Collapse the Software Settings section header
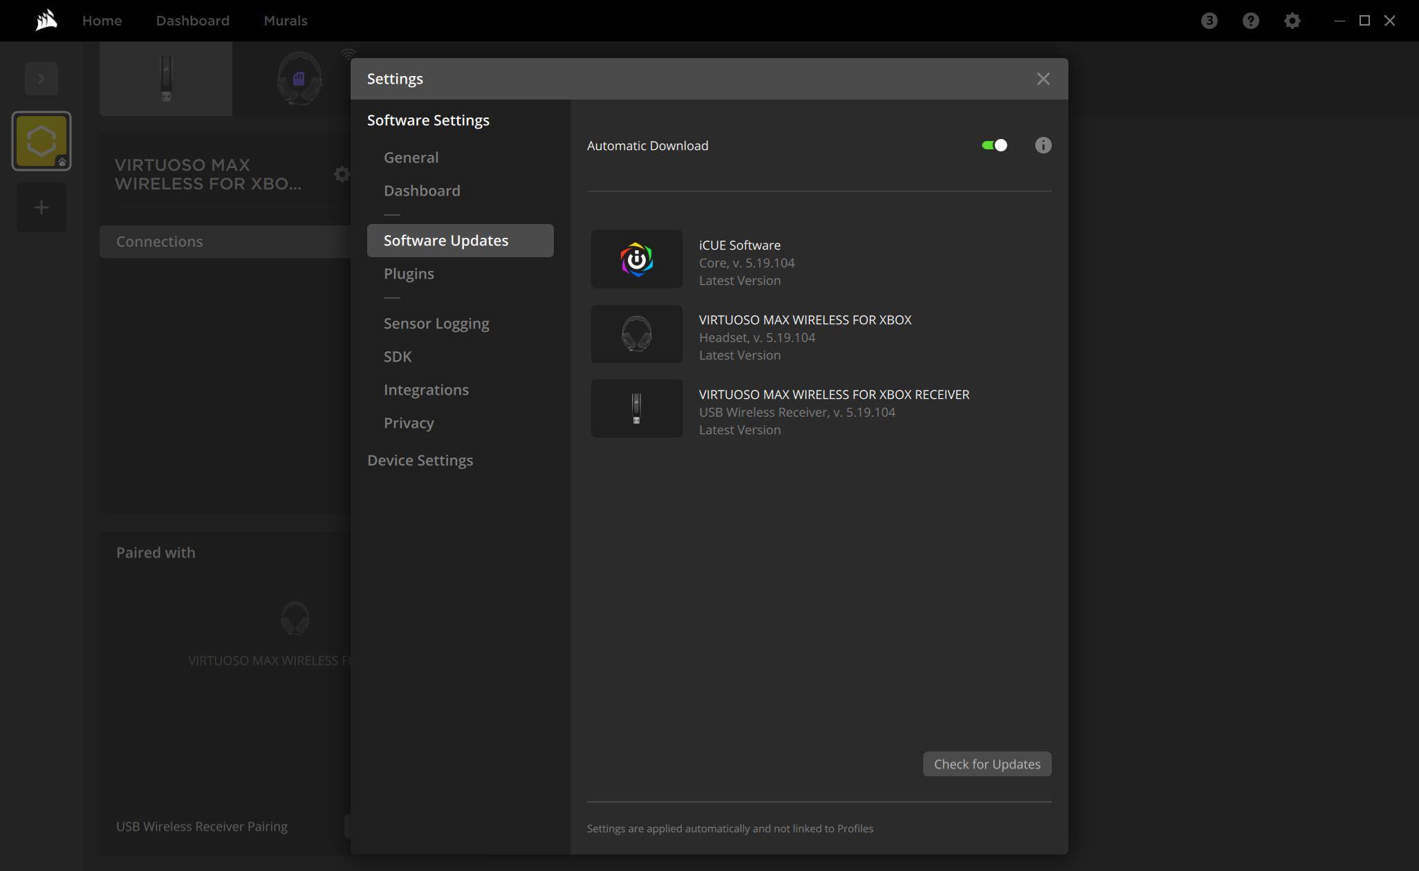Image resolution: width=1419 pixels, height=871 pixels. click(x=428, y=120)
